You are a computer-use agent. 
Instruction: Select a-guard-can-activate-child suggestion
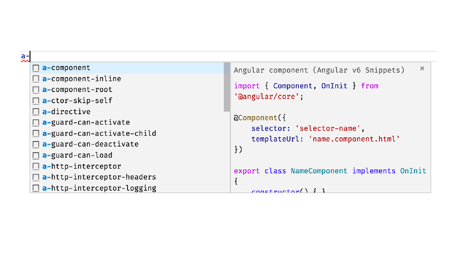(127, 134)
